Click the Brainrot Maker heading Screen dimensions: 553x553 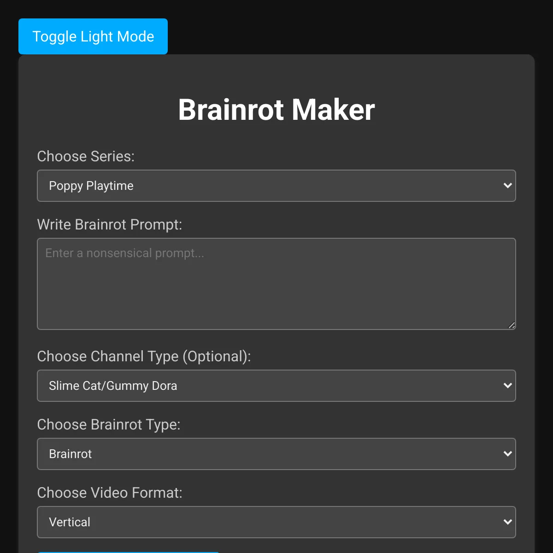[276, 110]
